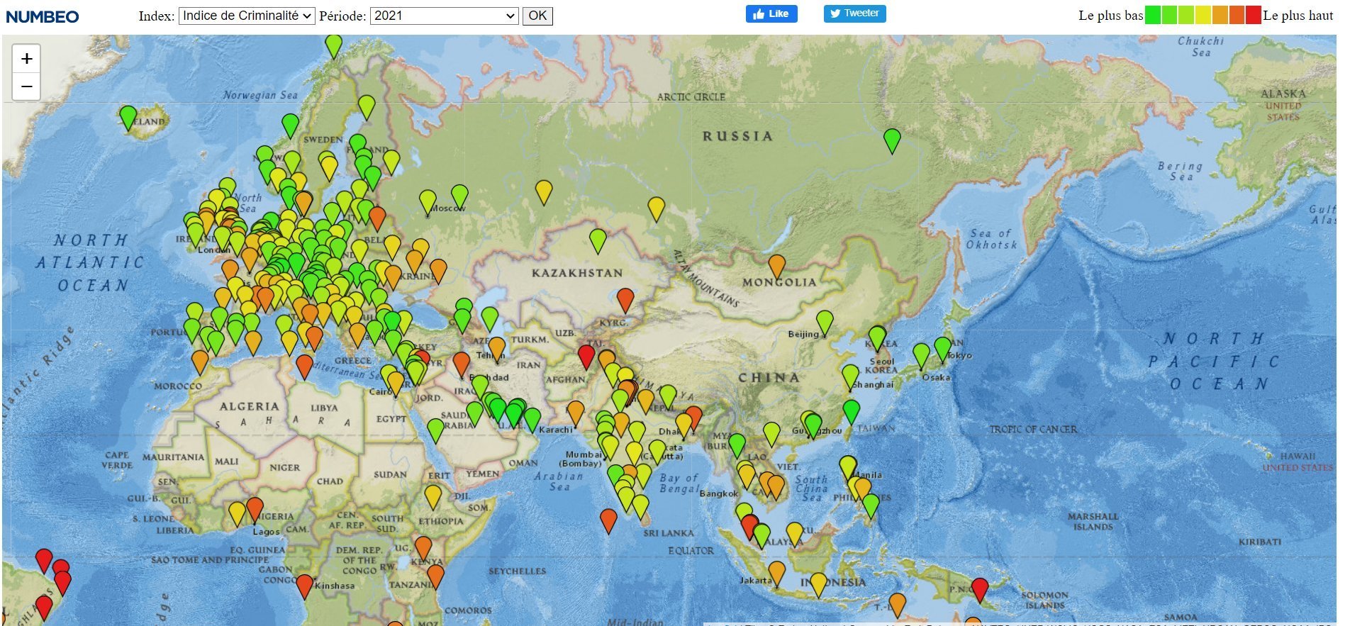Click the RUSSIA country label on map
Image resolution: width=1350 pixels, height=626 pixels.
[x=737, y=136]
